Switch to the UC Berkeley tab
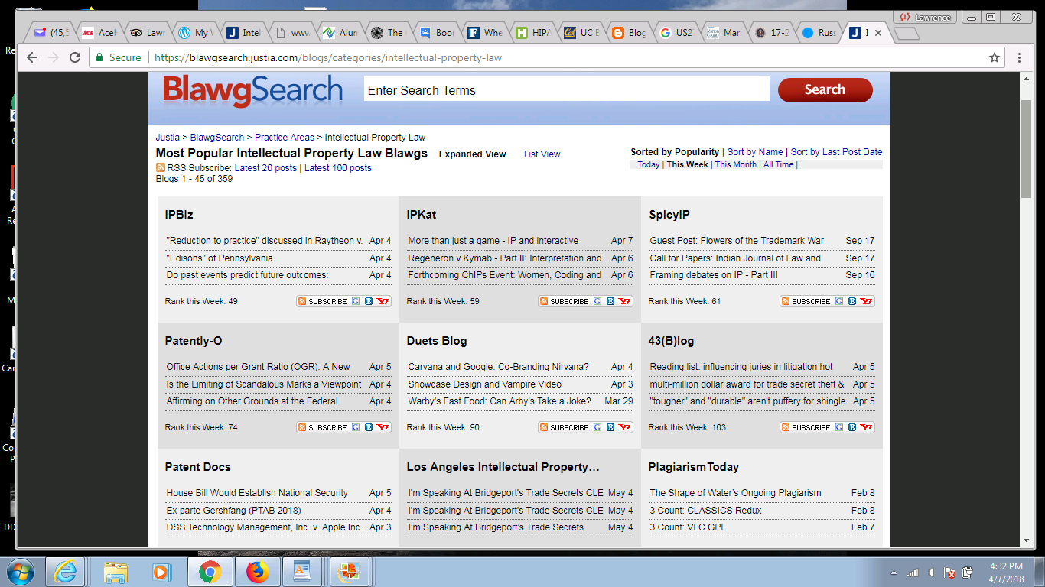The width and height of the screenshot is (1045, 587). click(x=581, y=33)
